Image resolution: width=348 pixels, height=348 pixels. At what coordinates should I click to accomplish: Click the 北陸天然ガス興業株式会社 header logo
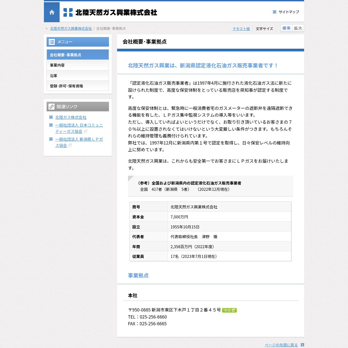coord(110,12)
